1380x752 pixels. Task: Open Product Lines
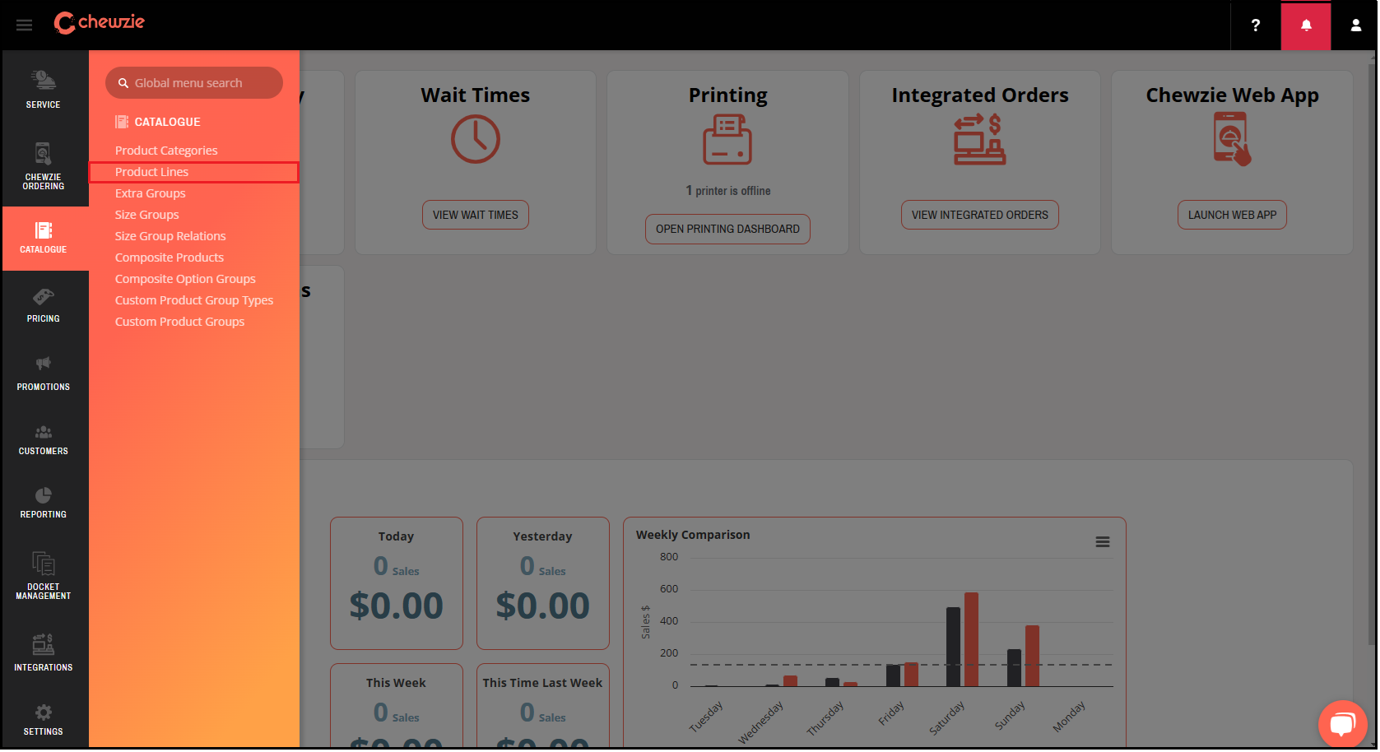194,172
